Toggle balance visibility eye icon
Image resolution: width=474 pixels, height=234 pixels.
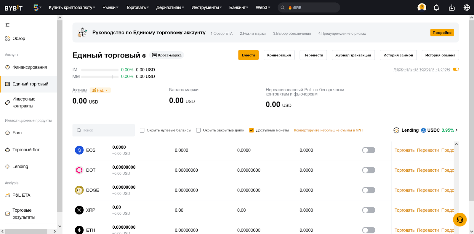144,56
